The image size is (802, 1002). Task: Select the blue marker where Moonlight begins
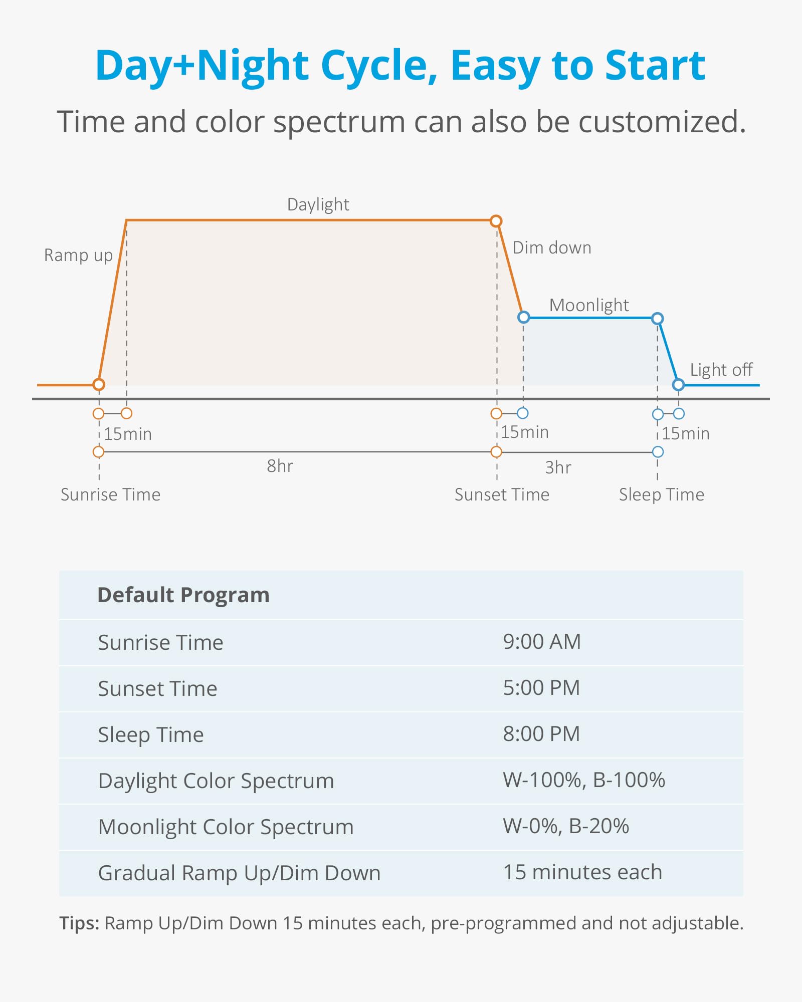[523, 317]
